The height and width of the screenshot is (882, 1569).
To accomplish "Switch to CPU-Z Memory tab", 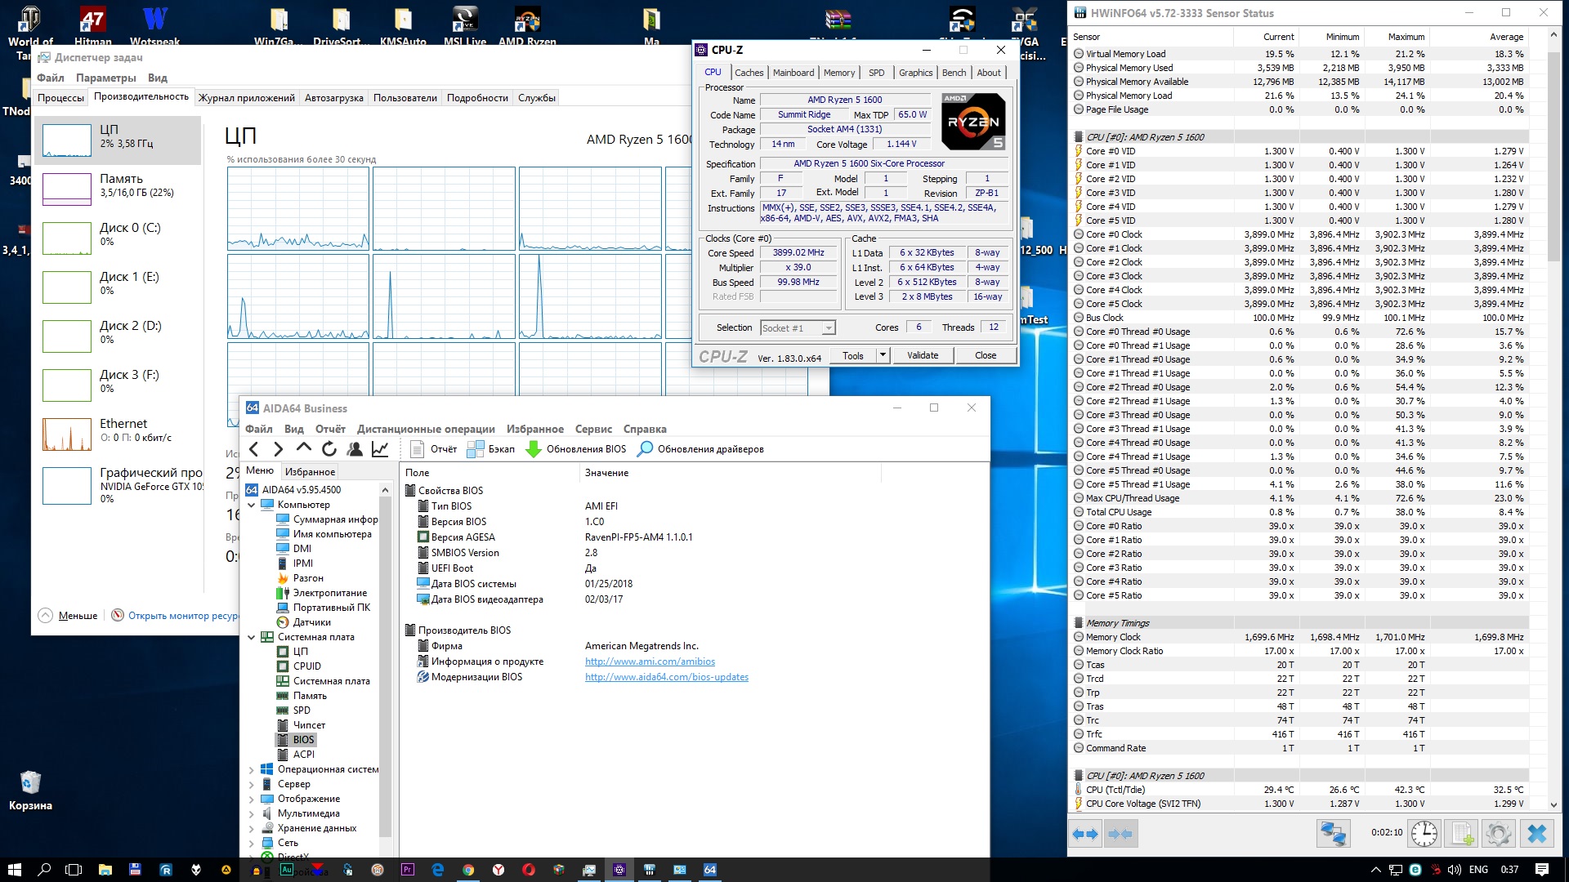I will (x=838, y=73).
